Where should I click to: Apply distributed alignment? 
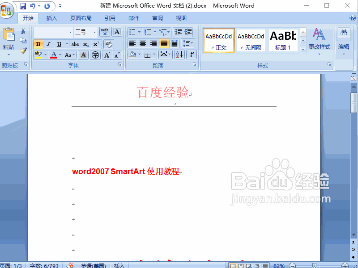[175, 43]
